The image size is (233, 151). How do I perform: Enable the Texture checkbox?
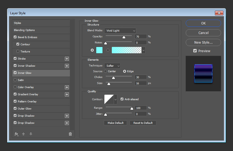[18, 51]
